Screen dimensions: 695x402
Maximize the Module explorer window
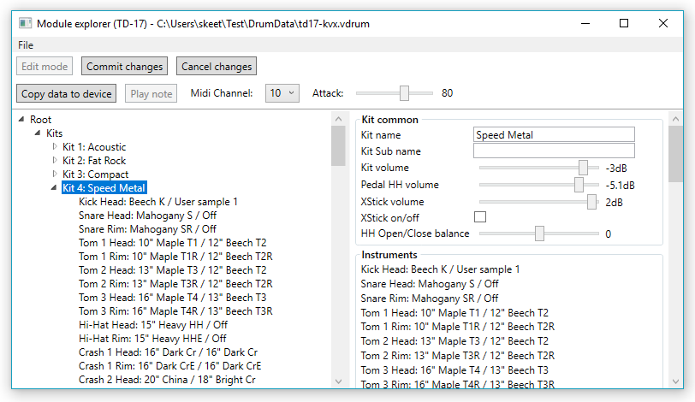(624, 23)
